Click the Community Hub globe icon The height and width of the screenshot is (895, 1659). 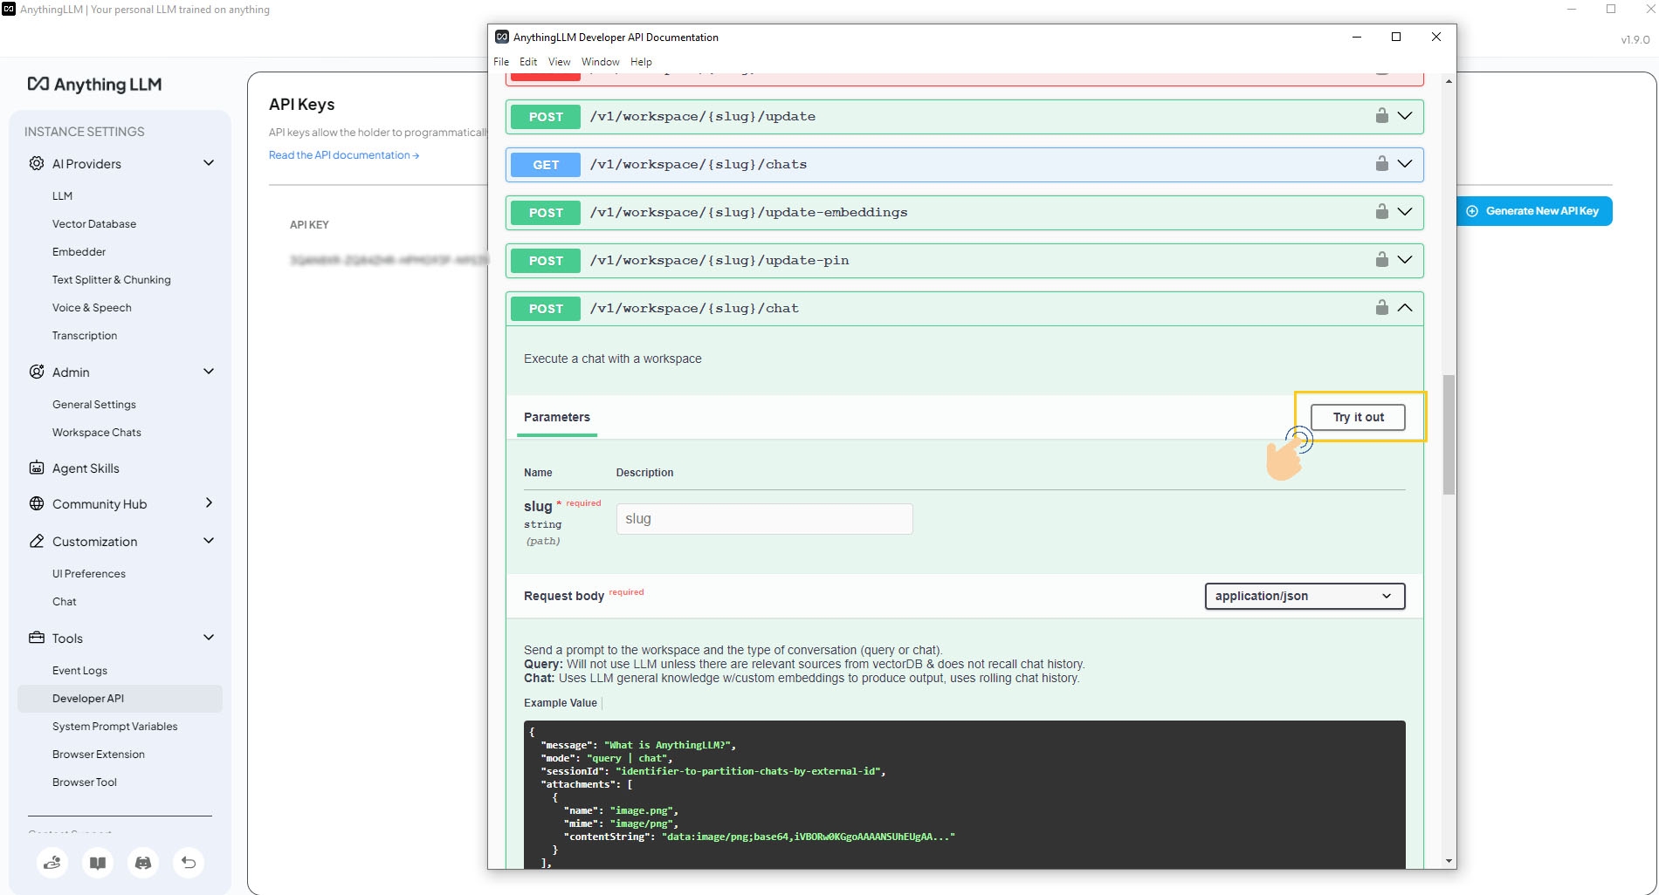click(36, 503)
